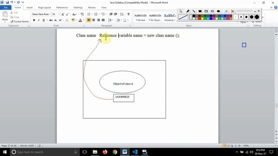Click the red X clear-drawing icon
This screenshot has height=156, width=278.
click(232, 11)
